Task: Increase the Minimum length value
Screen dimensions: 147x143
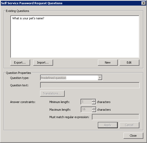Action: [94, 101]
